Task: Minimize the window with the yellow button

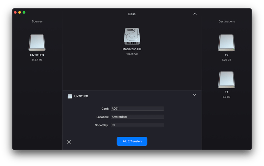Action: click(20, 12)
